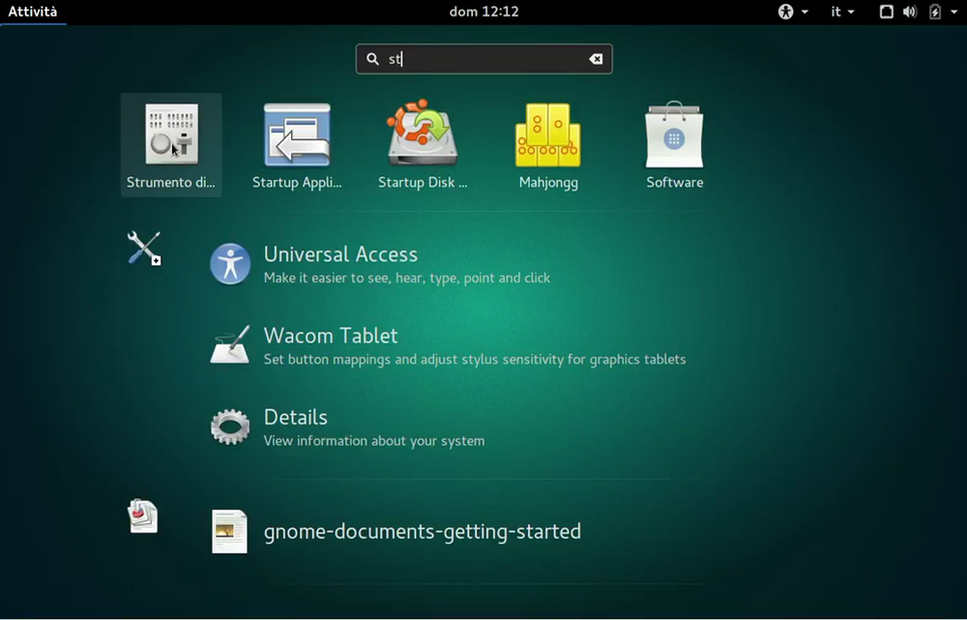Click the Wacom Tablet pen icon
The image size is (967, 620).
[229, 344]
